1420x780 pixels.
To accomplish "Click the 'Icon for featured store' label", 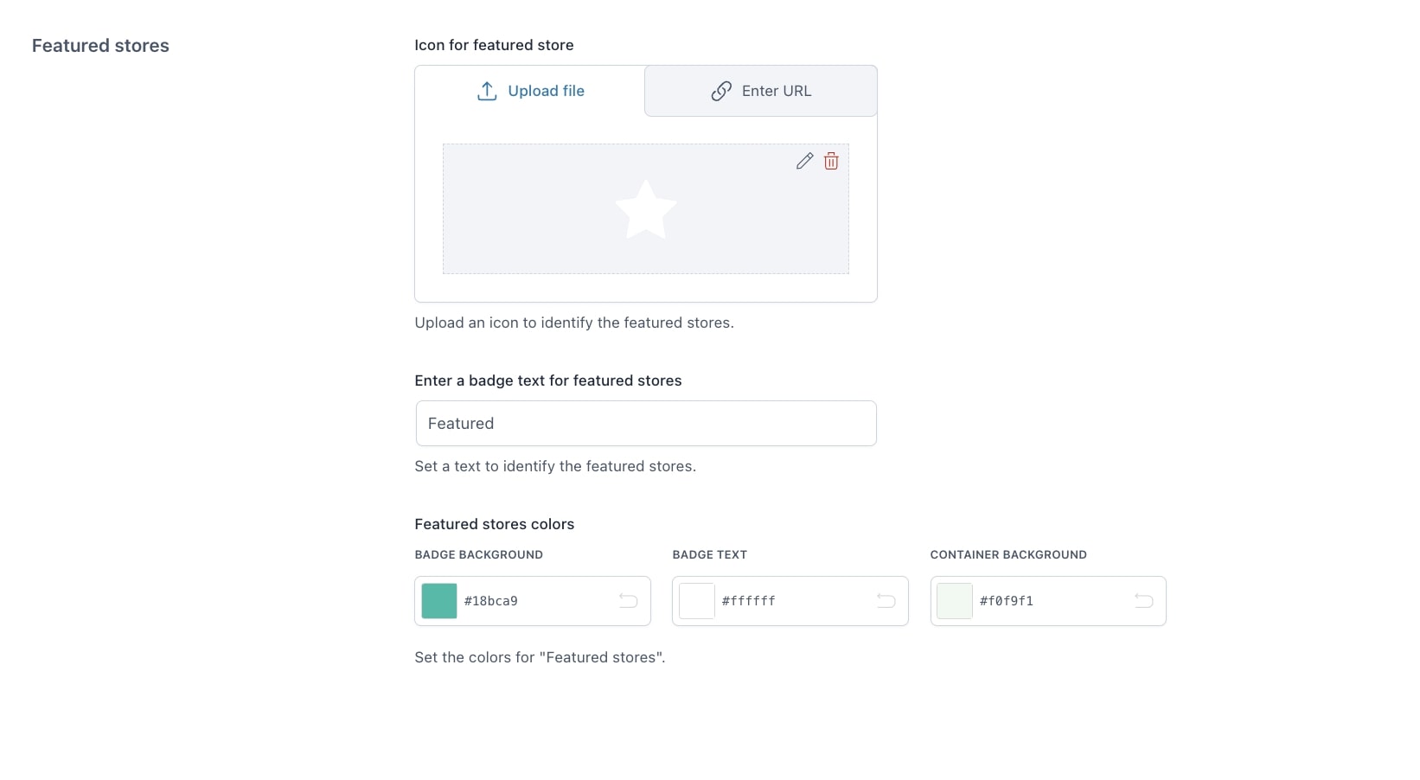I will point(494,45).
